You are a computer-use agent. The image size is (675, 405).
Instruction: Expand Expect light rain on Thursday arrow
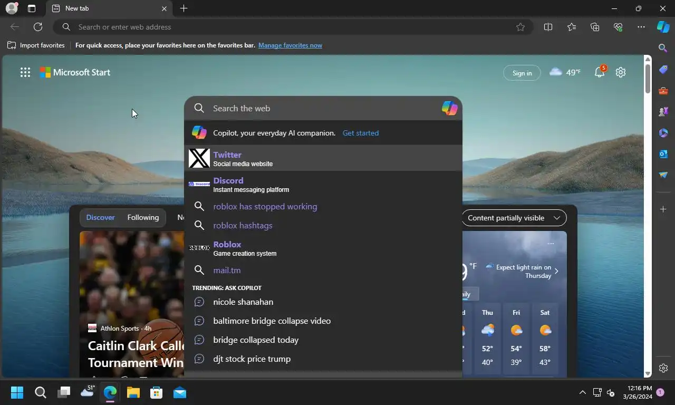[x=556, y=272]
